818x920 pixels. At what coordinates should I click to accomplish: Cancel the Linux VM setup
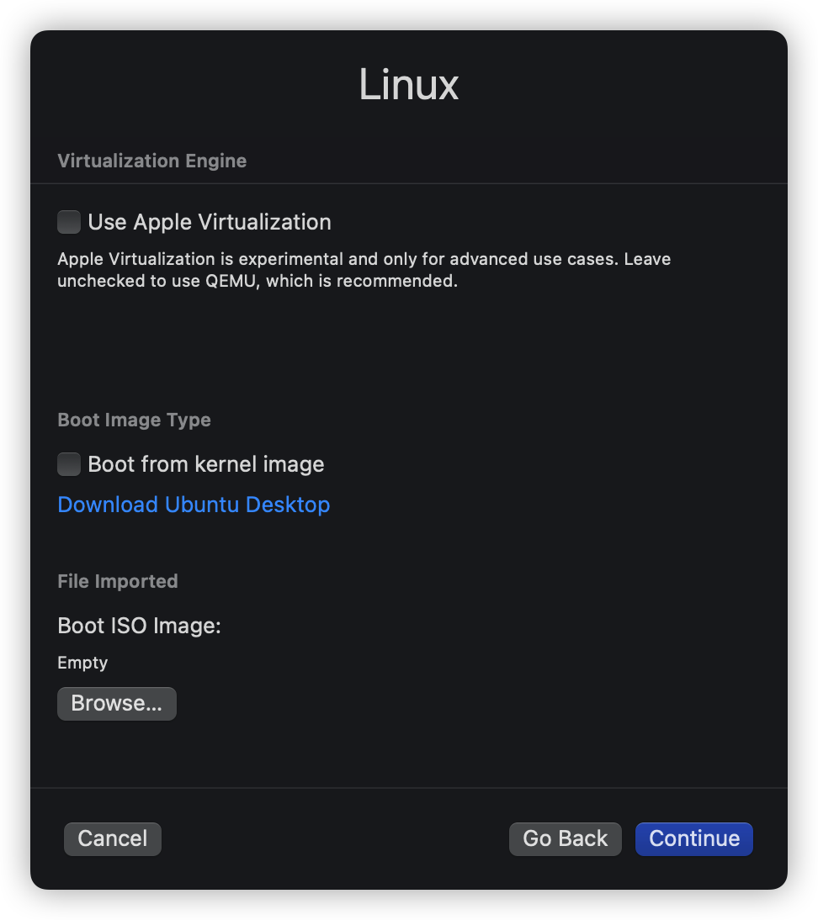click(112, 838)
